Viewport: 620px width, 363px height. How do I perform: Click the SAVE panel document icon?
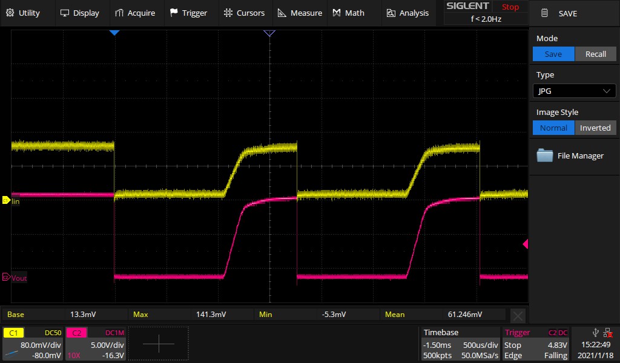(544, 13)
